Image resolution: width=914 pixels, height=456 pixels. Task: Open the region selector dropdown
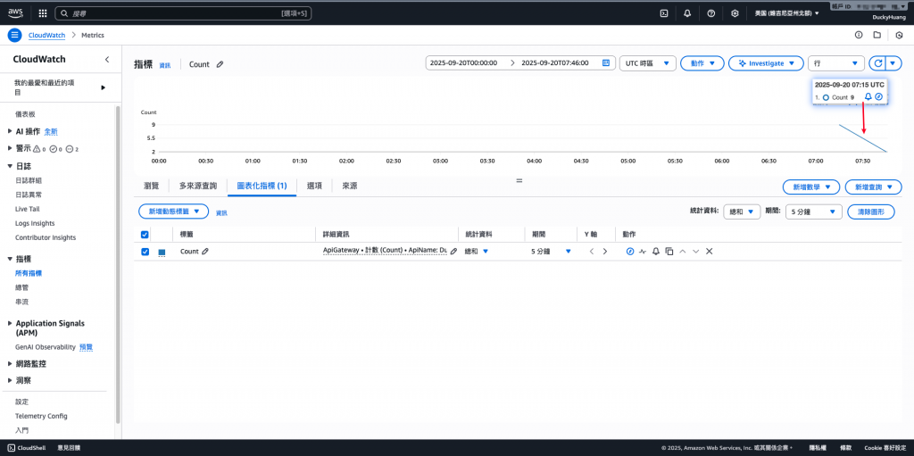(787, 13)
